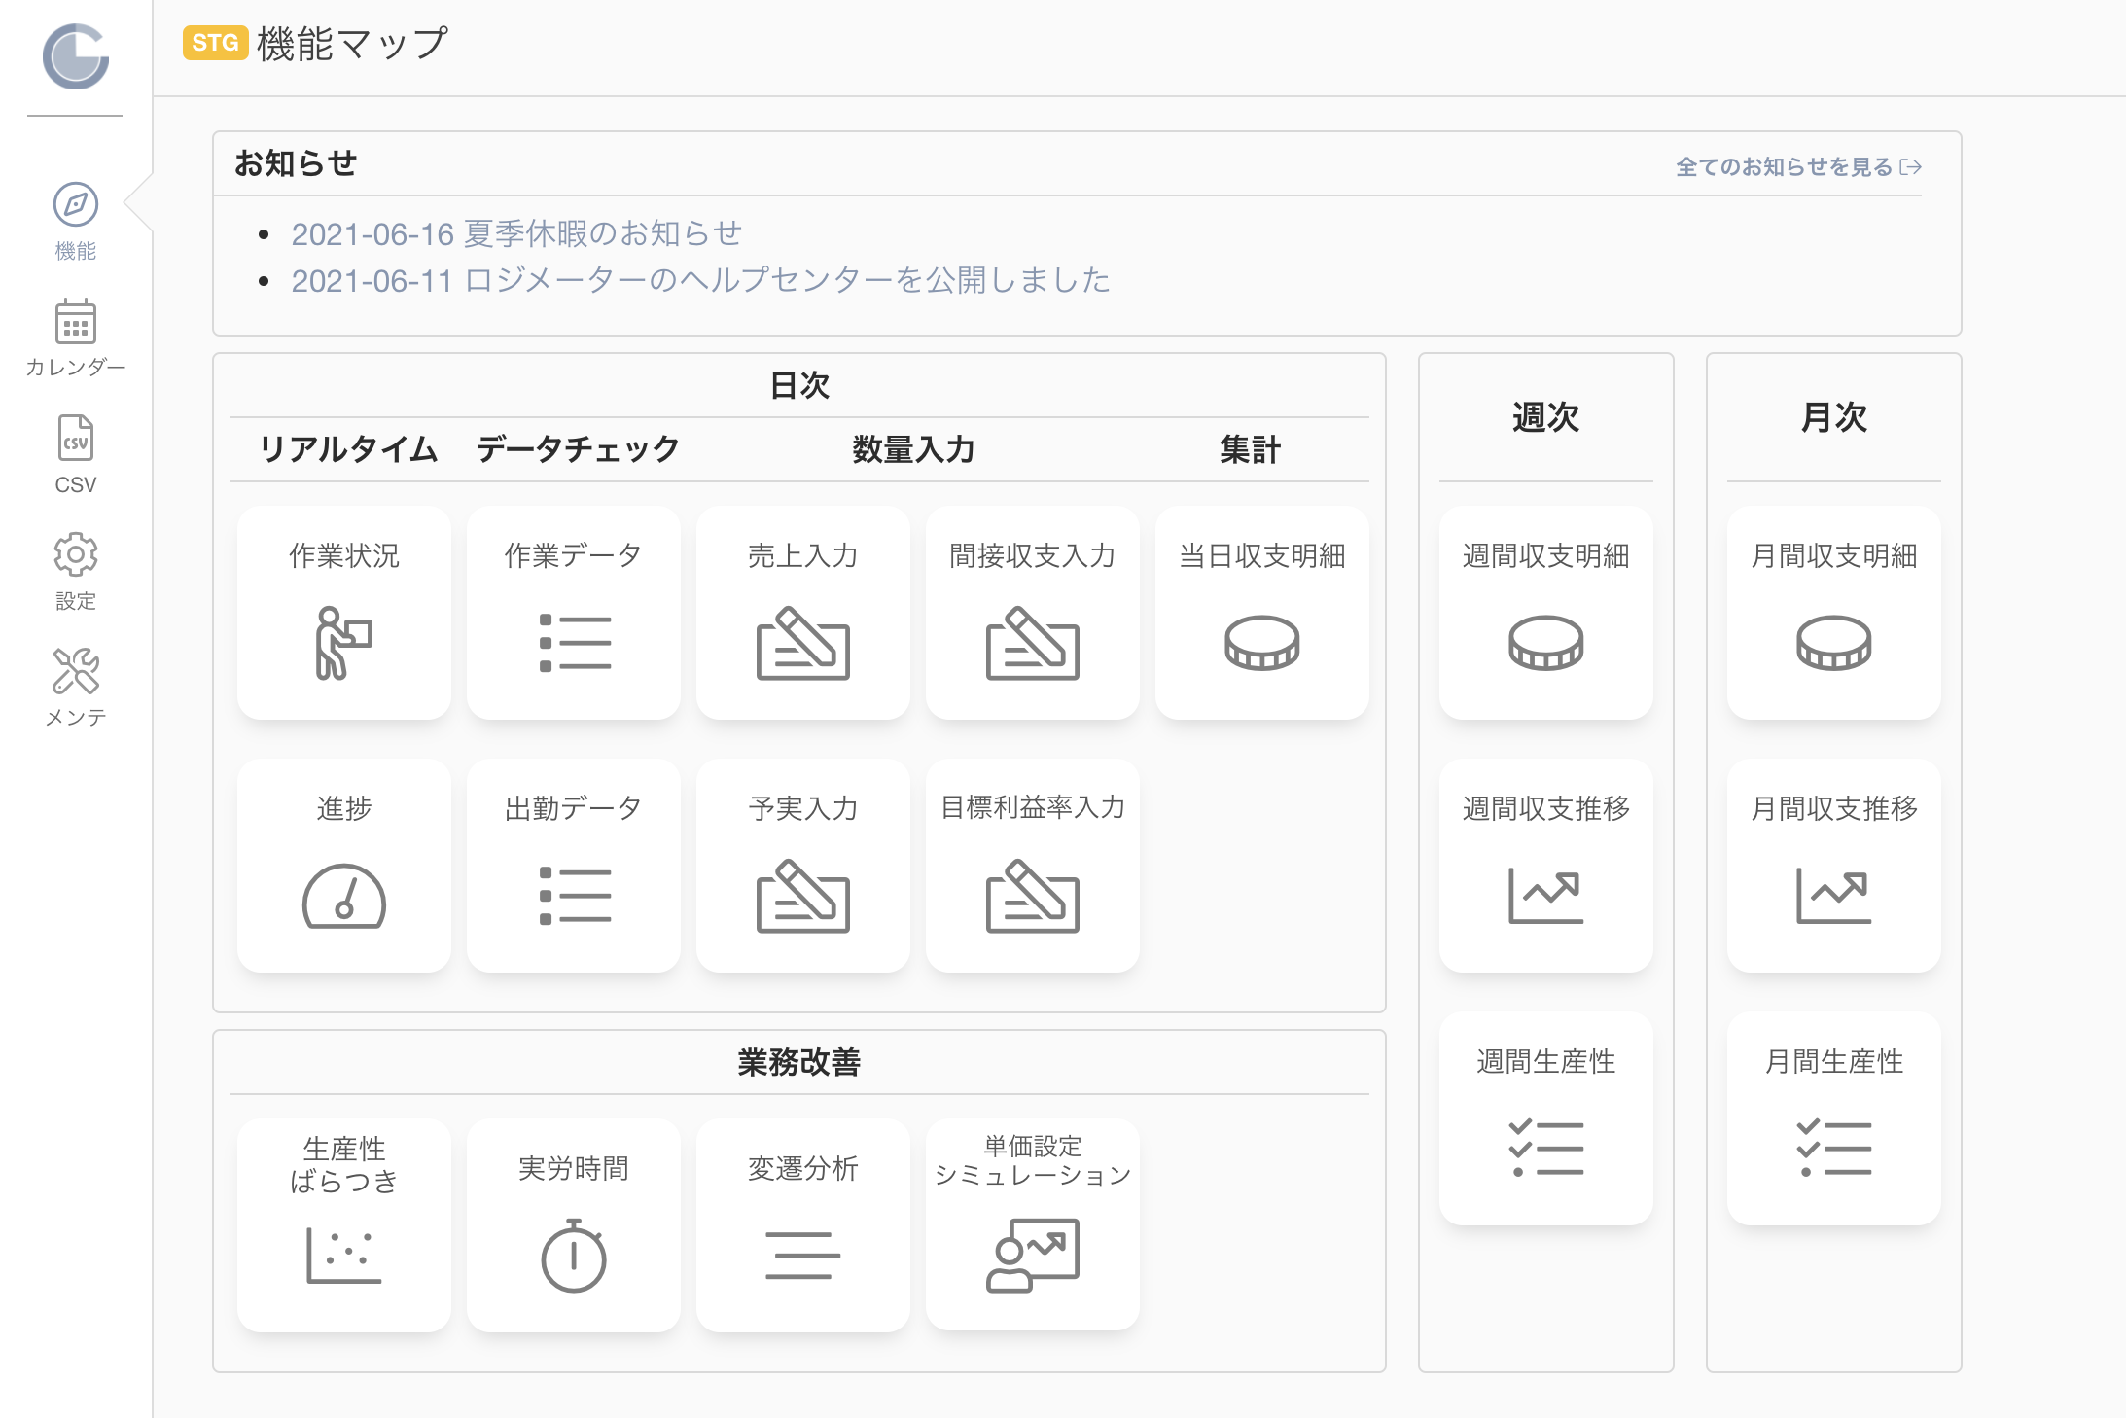Open the 出勤データ list tile

tap(574, 866)
